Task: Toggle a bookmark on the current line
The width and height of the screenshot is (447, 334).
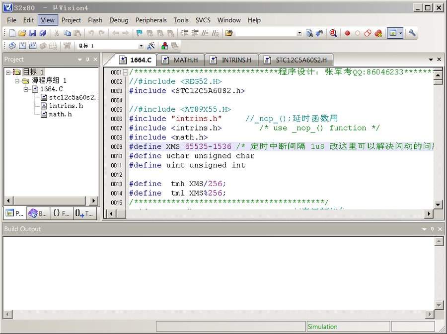Action: [x=139, y=33]
